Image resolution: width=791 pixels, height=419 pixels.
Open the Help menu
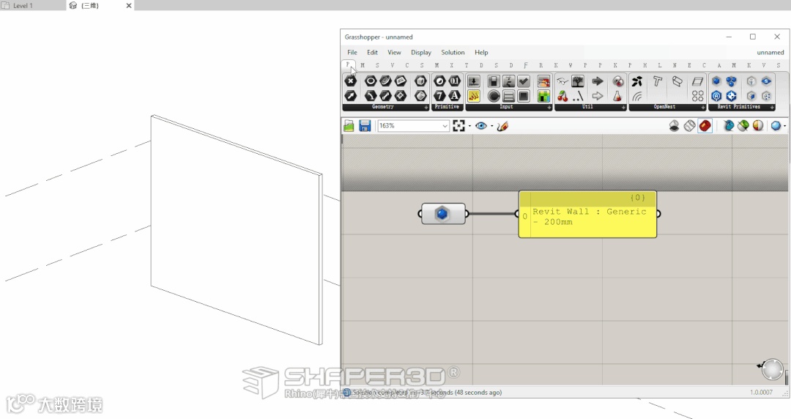[x=481, y=53]
